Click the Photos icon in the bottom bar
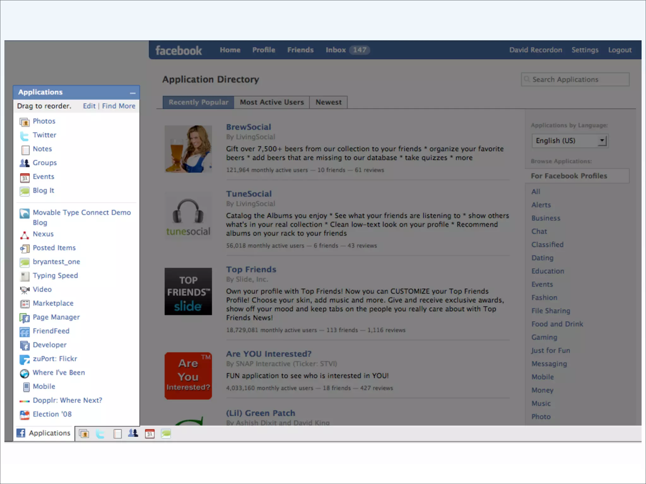646x484 pixels. pos(84,434)
